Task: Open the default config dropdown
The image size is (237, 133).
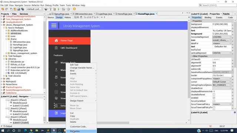Action: pyautogui.click(x=34, y=9)
